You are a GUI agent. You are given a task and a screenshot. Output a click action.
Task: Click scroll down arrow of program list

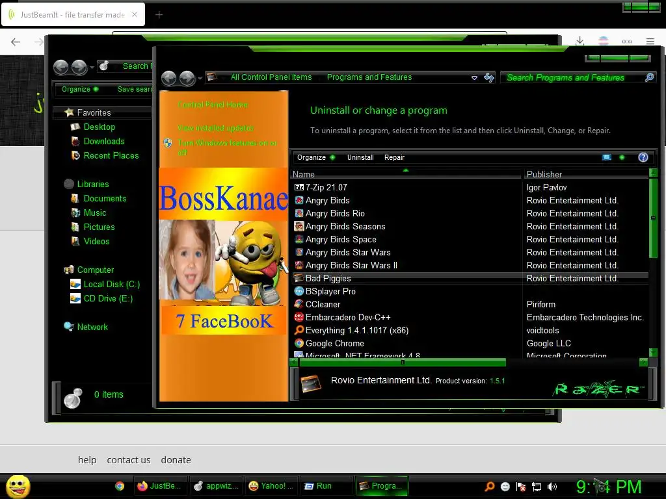(653, 352)
